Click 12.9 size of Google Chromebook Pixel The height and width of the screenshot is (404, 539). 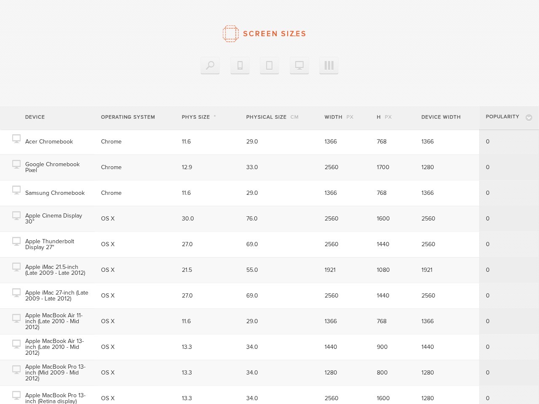click(187, 167)
